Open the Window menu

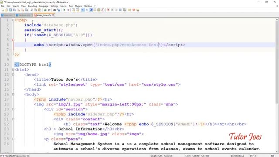coord(88,6)
